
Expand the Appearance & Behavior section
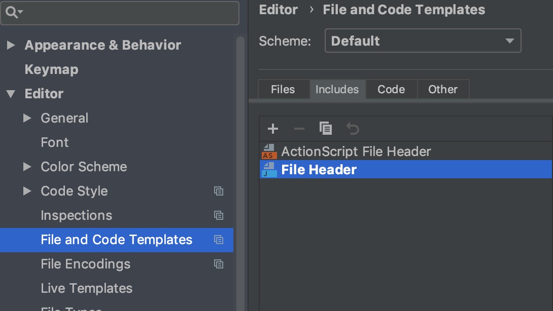coord(11,45)
